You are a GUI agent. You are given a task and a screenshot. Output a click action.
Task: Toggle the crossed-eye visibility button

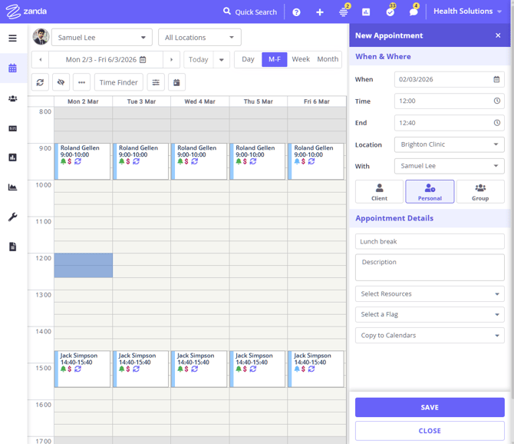pos(61,82)
